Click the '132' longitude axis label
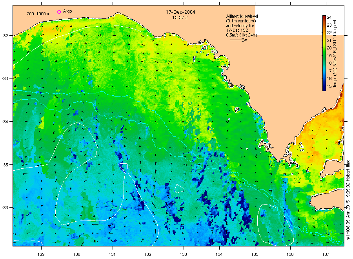This screenshot has height=259, width=353. click(148, 254)
